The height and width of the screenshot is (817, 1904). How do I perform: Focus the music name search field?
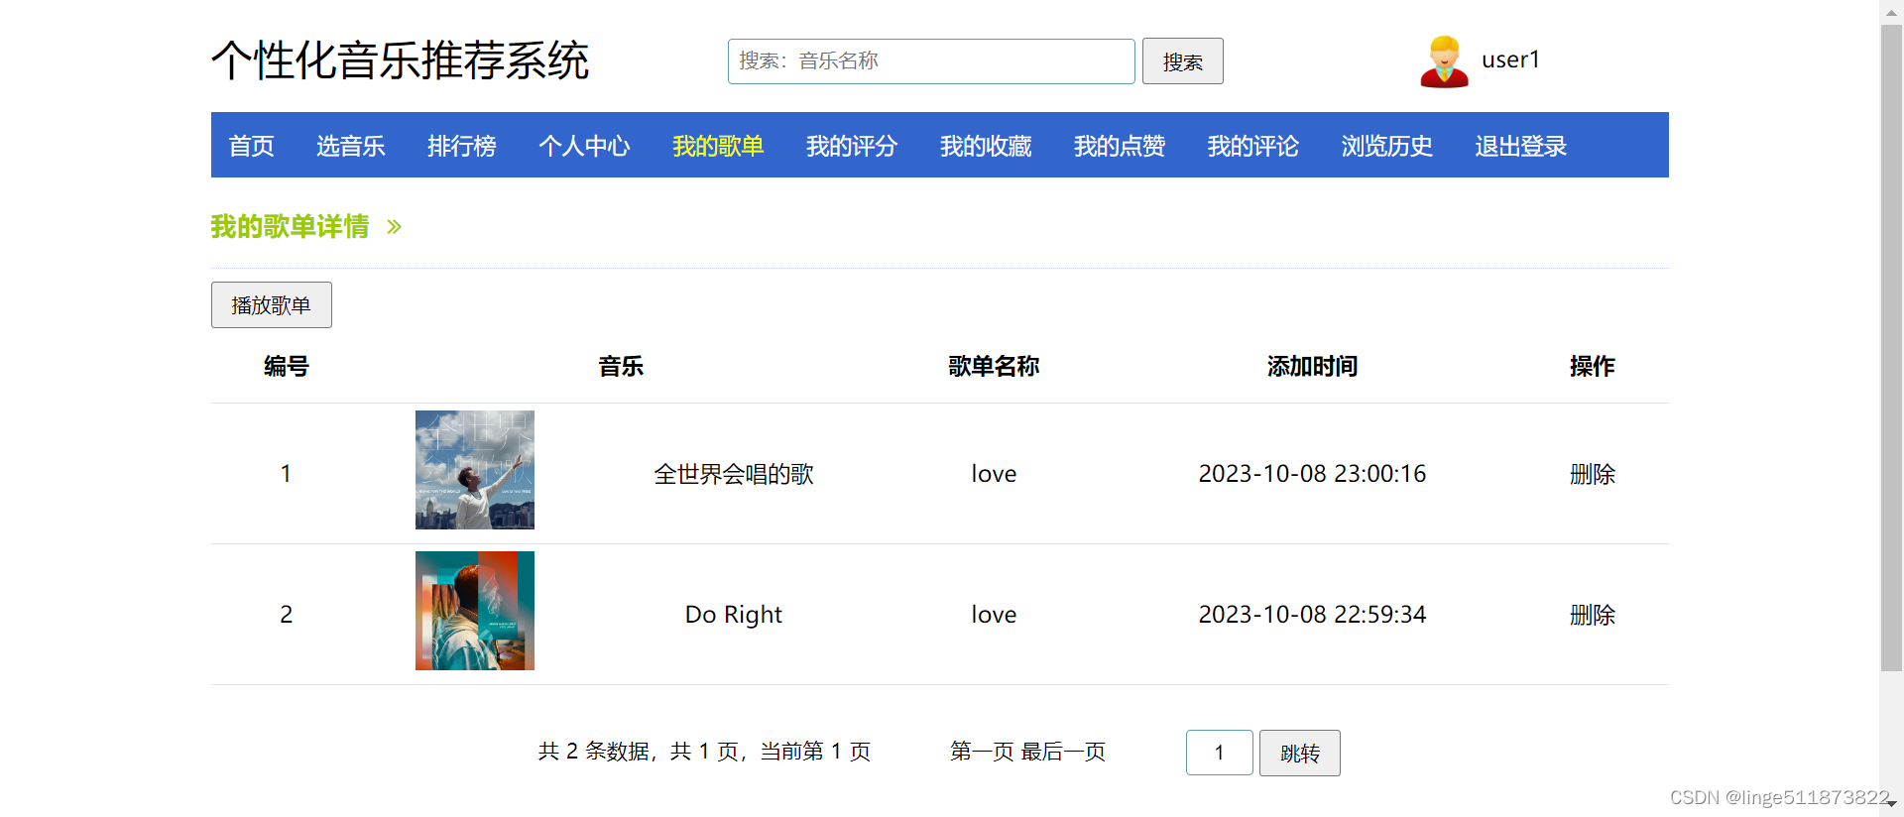(931, 61)
